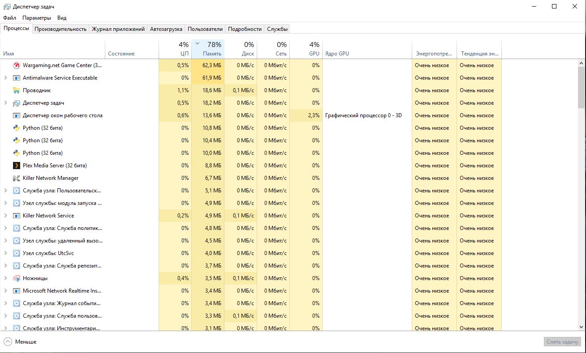Select the Диспетчер окон рабочего стола row

coord(63,115)
